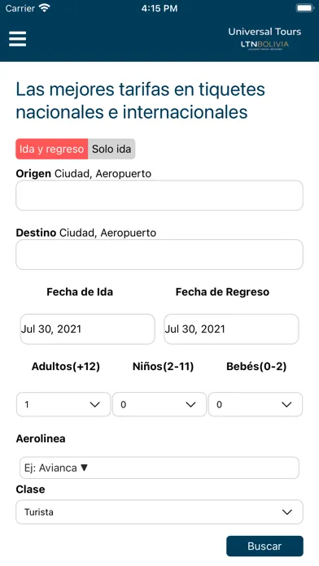Screen dimensions: 319x566
Task: Open the Fecha de Ida date field
Action: coord(87,329)
